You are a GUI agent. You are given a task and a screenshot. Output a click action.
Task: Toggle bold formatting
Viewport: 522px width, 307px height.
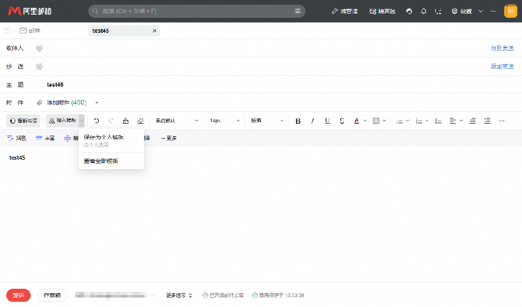(298, 121)
